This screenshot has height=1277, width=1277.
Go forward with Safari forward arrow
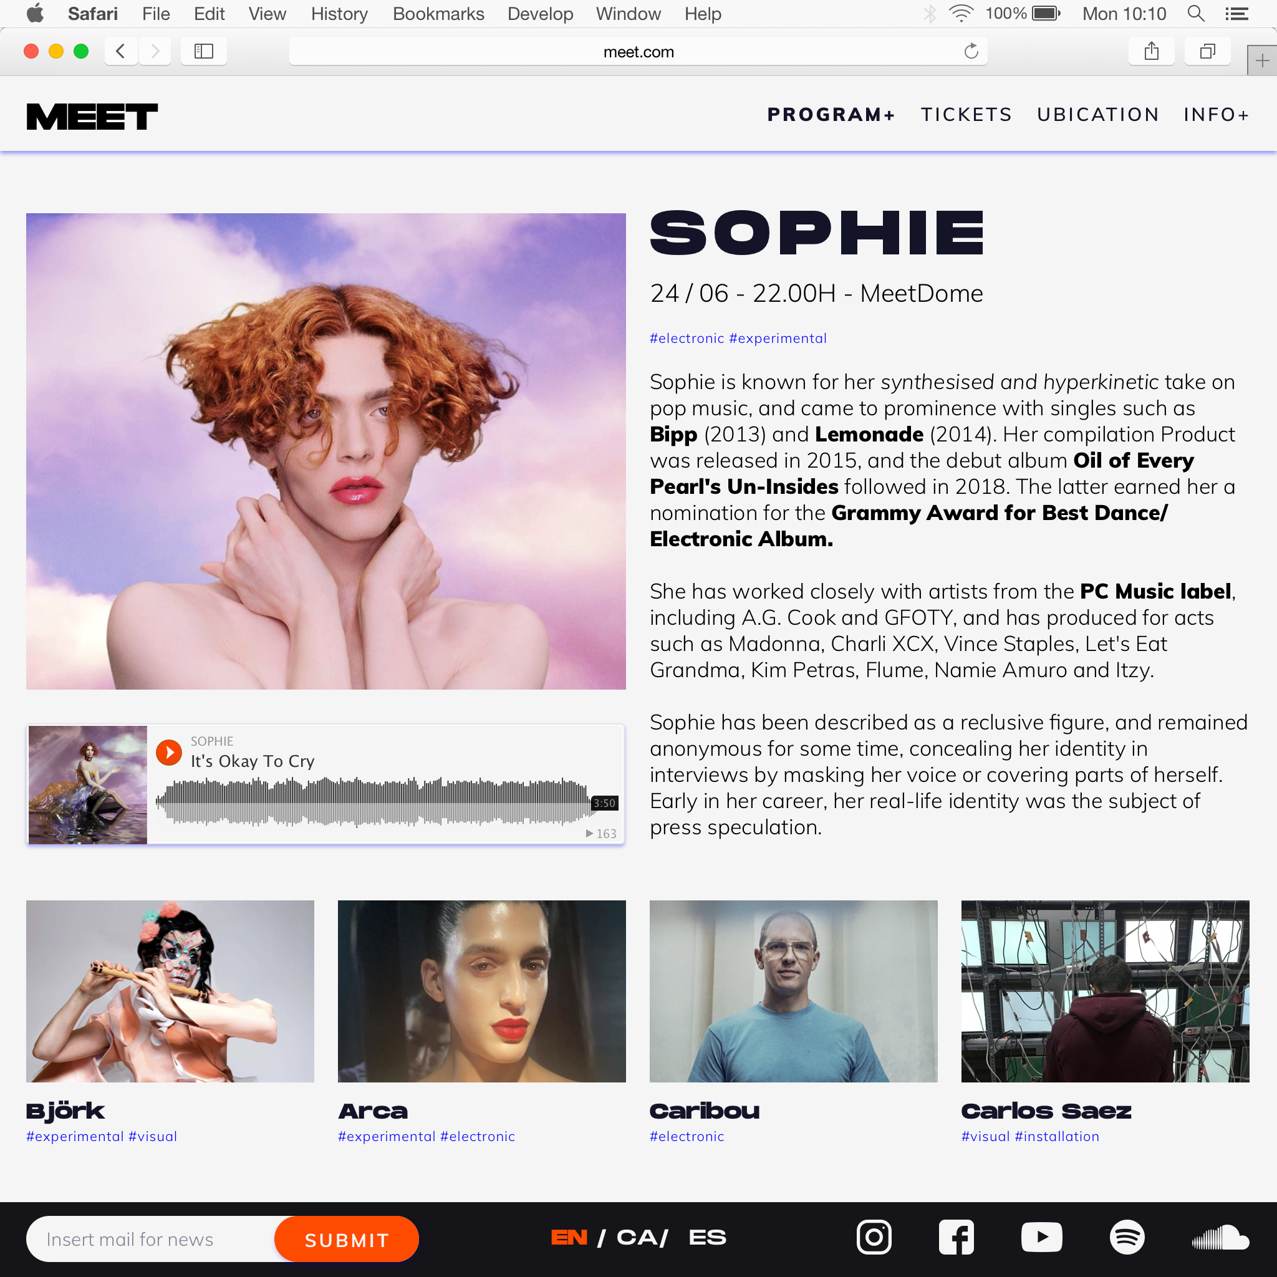[x=155, y=51]
